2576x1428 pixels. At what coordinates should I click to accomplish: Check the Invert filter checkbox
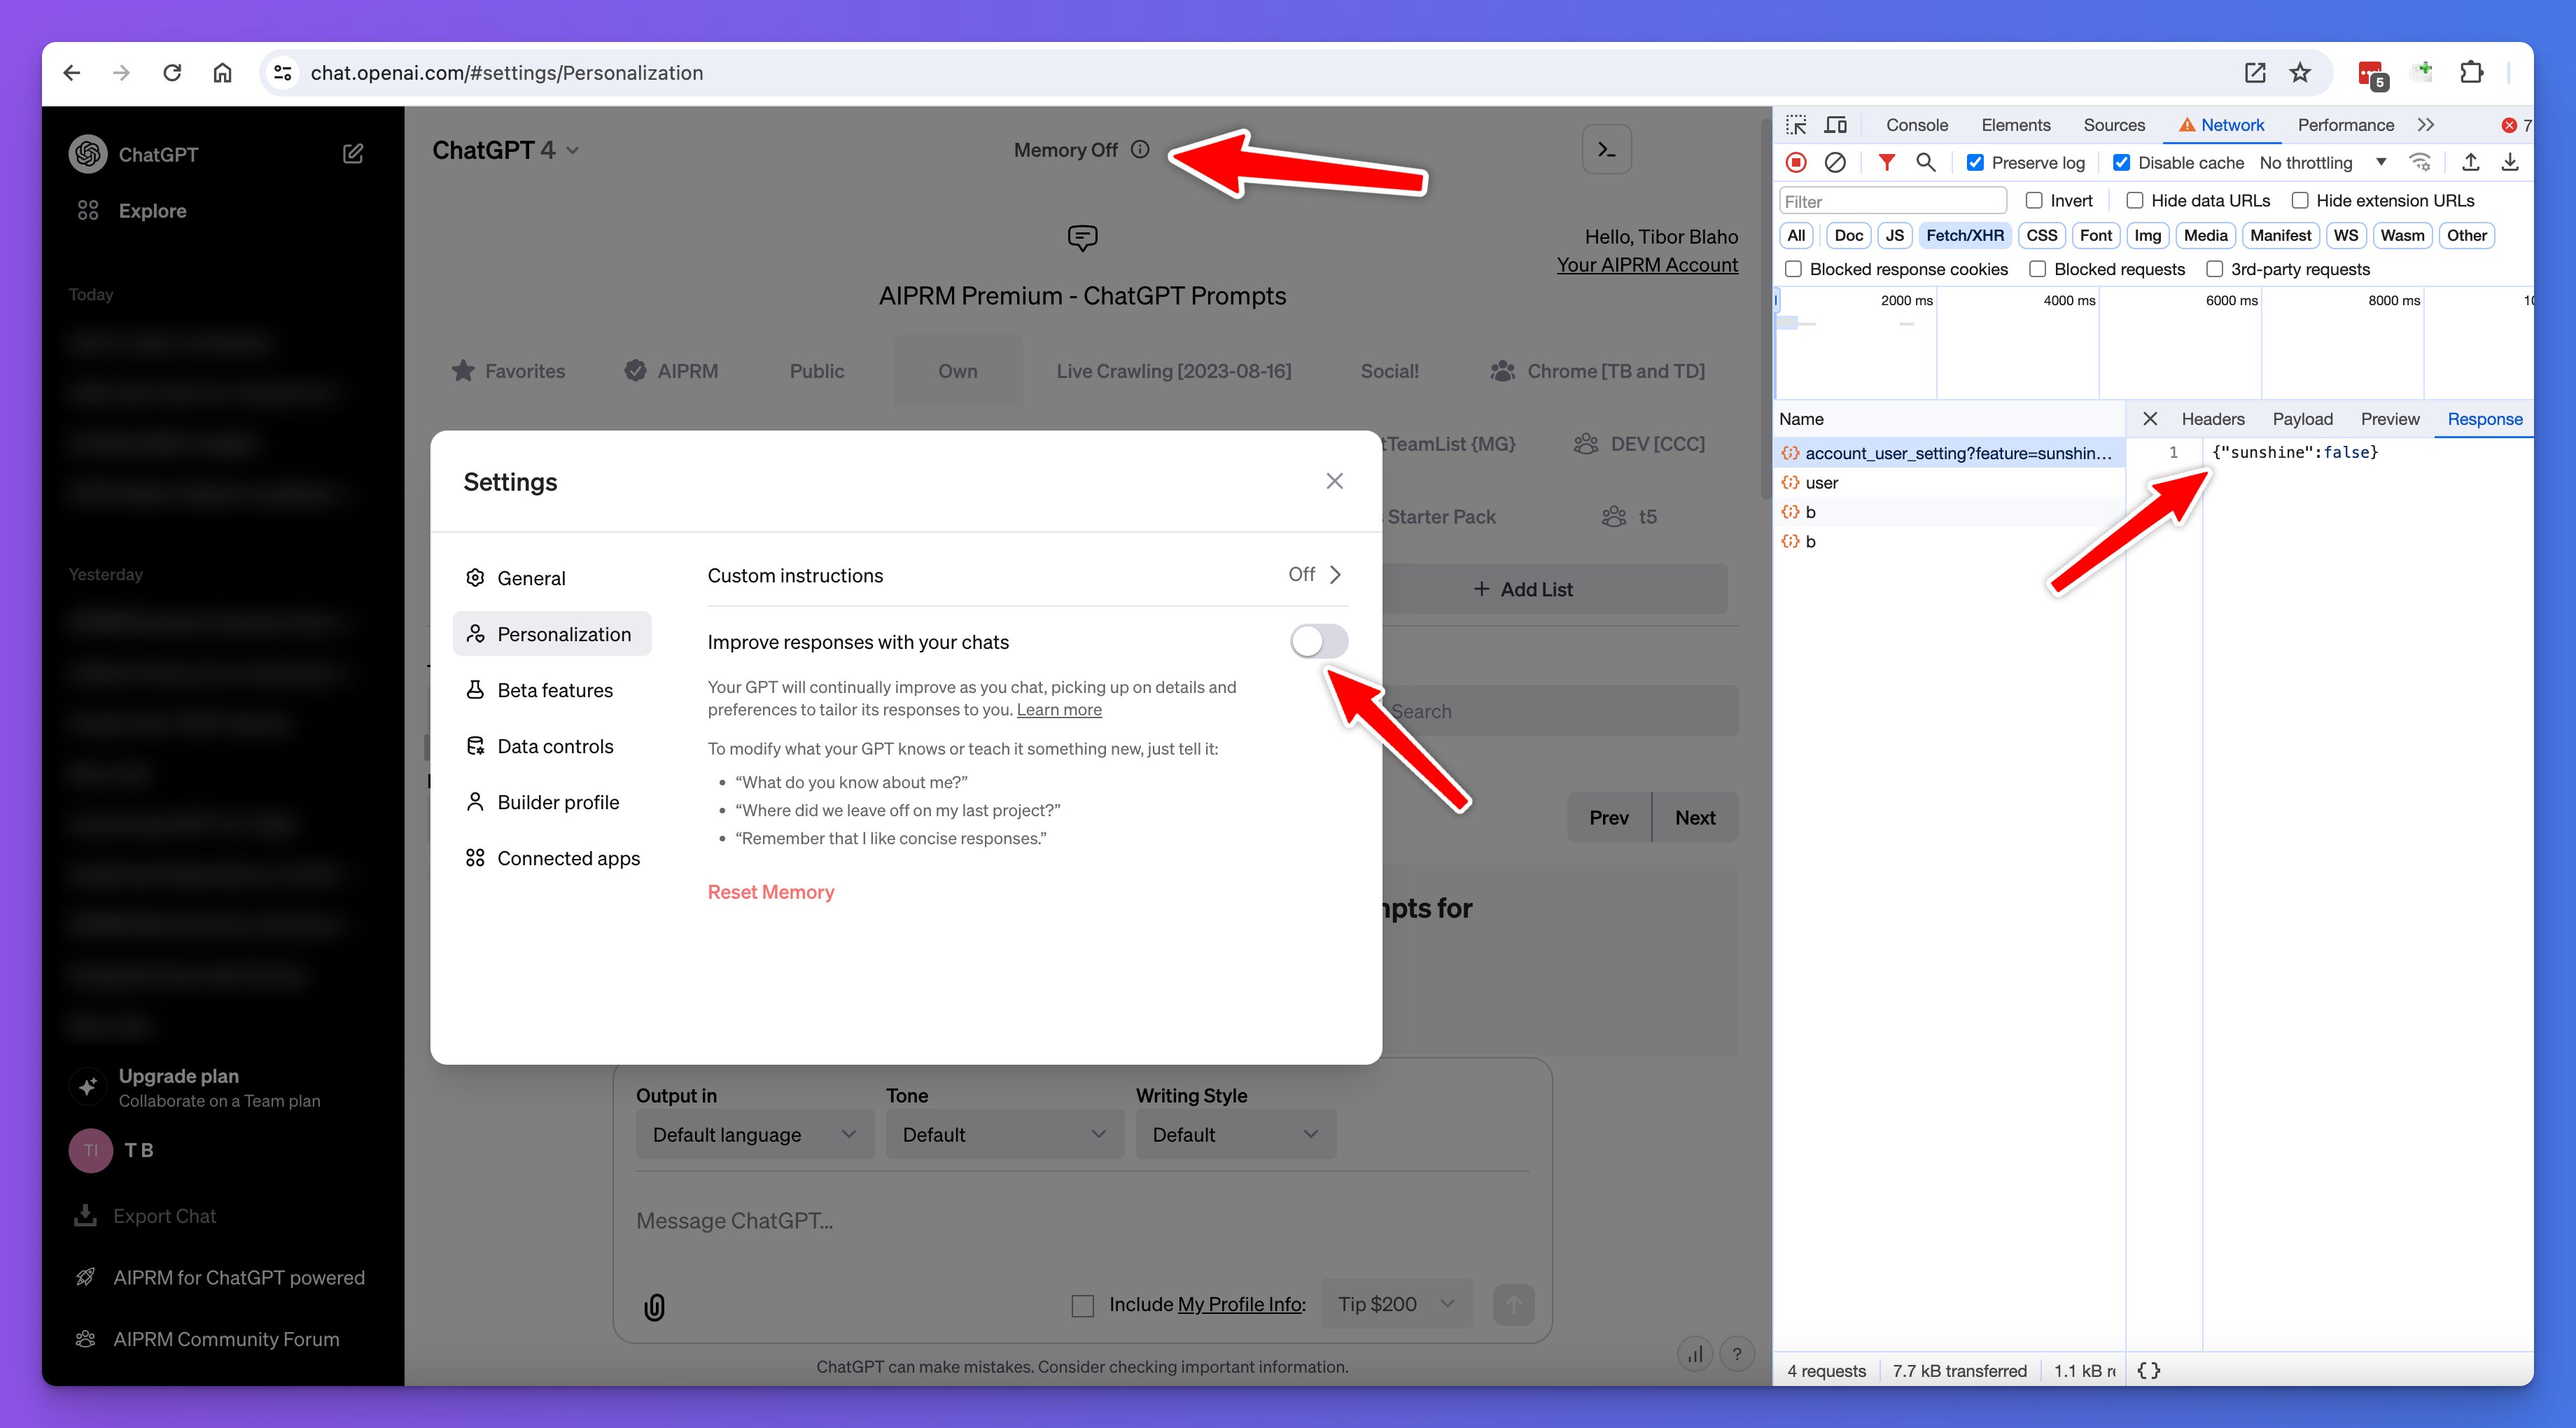pyautogui.click(x=2033, y=200)
